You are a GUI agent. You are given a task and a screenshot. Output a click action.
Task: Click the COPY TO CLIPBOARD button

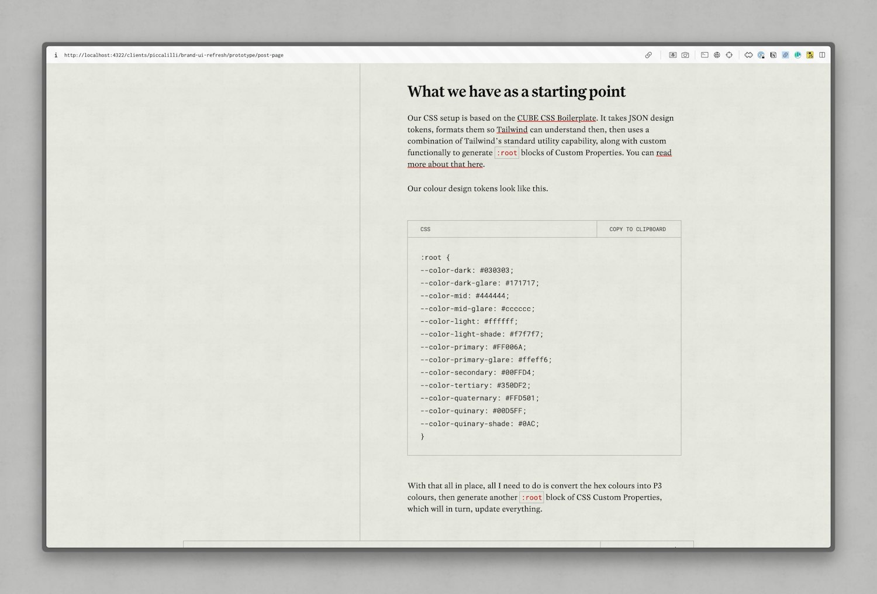point(638,229)
